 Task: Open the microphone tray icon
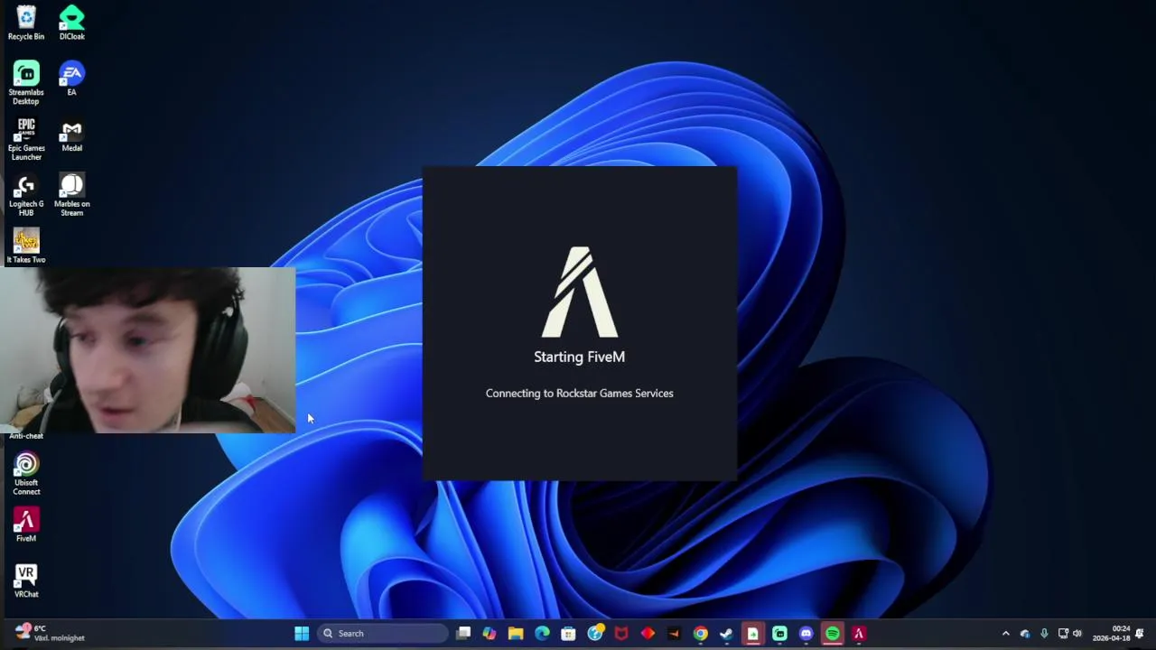coord(1044,634)
